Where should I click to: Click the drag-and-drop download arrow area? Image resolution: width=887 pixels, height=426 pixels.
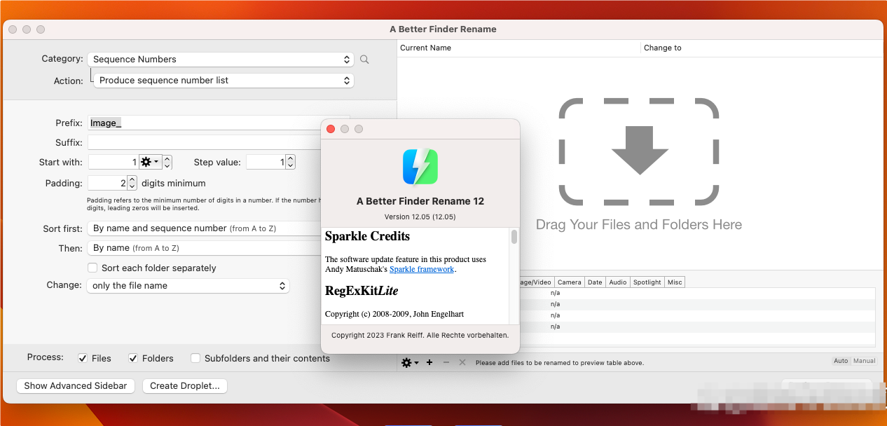pyautogui.click(x=639, y=151)
